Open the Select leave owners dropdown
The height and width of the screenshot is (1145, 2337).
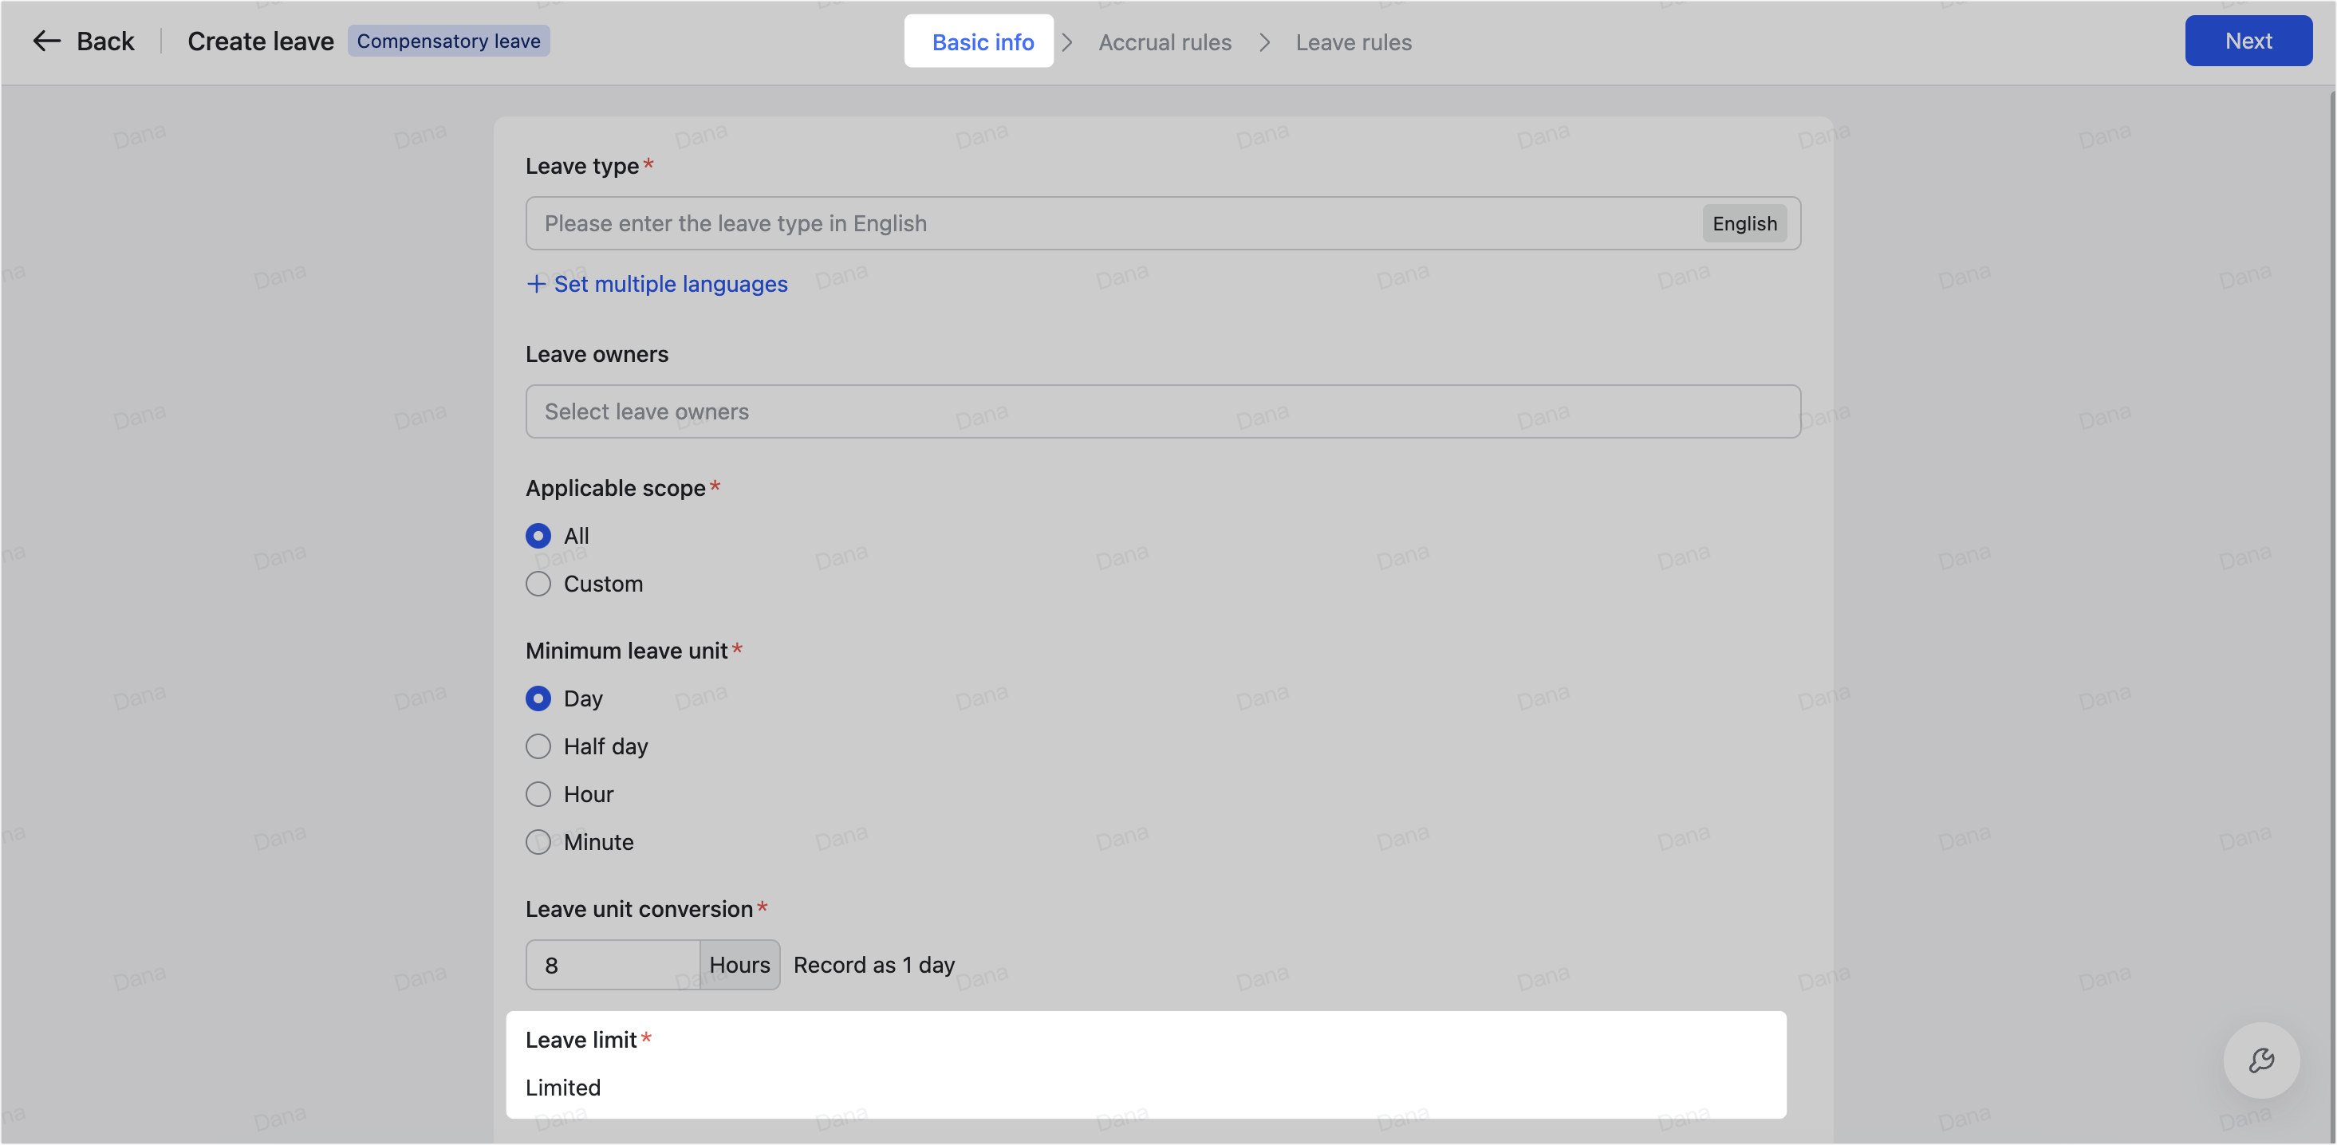pos(1161,411)
